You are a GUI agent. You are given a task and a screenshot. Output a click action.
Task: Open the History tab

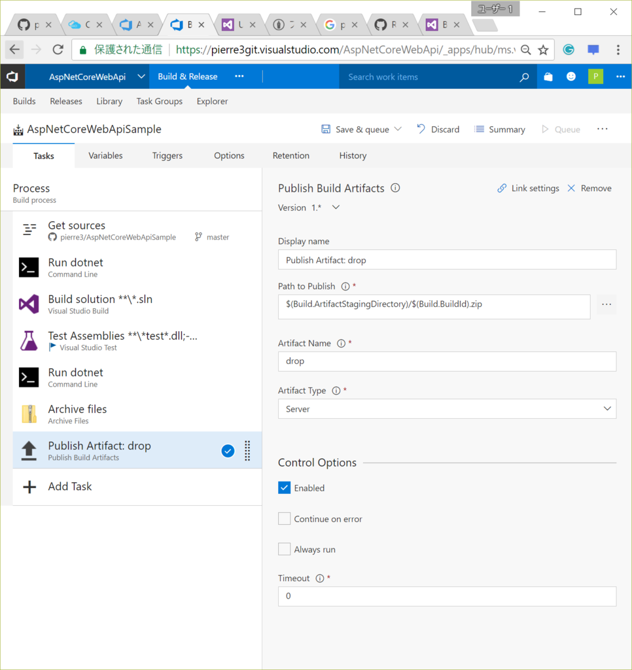(353, 156)
